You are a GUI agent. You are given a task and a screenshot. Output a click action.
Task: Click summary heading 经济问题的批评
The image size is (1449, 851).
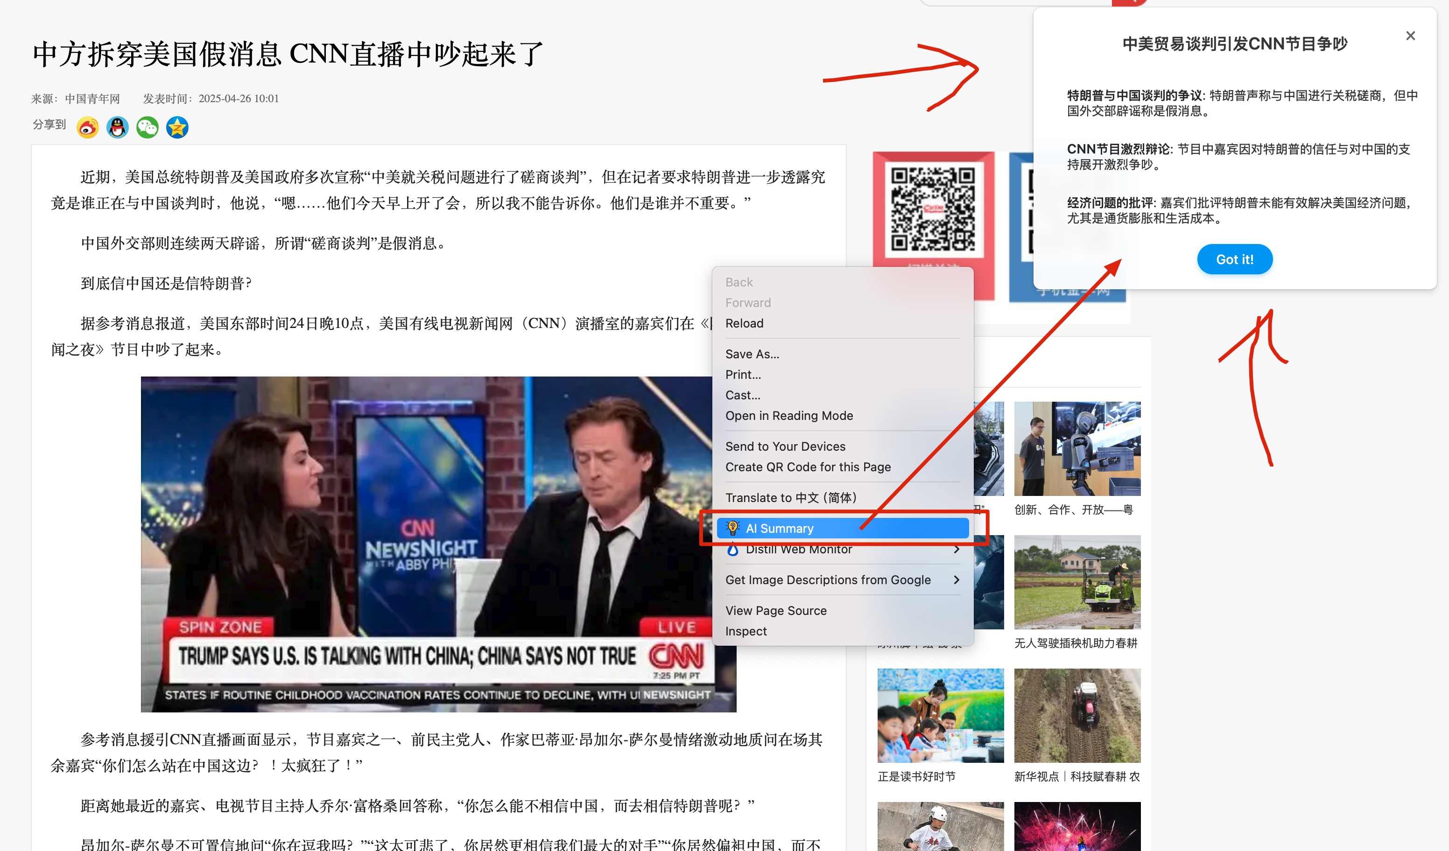1111,202
